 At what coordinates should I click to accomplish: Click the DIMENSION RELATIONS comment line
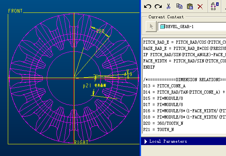pyautogui.click(x=184, y=80)
